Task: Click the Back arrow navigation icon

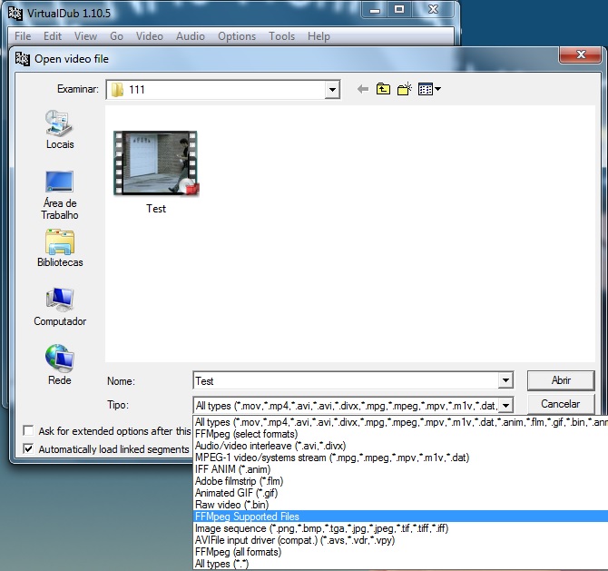Action: point(363,89)
